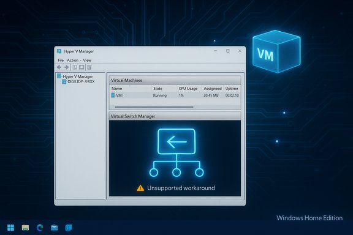Click the 20:45 MB memory cell

click(x=211, y=95)
